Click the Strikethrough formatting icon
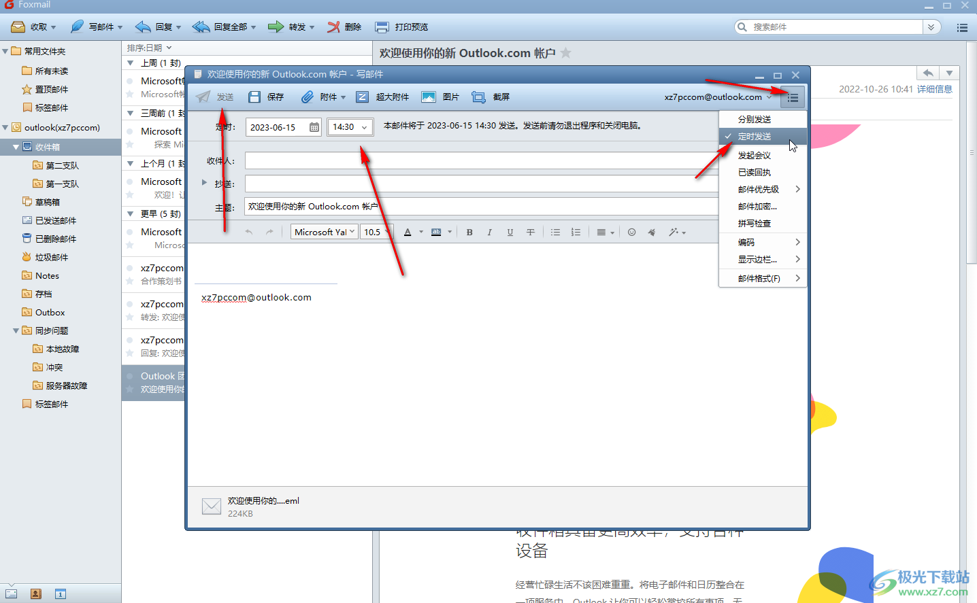977x603 pixels. (531, 232)
